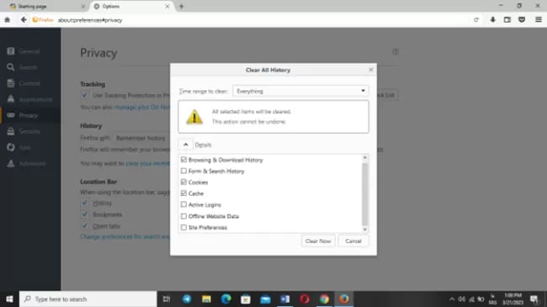Open the hamburger menu icon
Screen dimensions: 547x307
[539, 20]
